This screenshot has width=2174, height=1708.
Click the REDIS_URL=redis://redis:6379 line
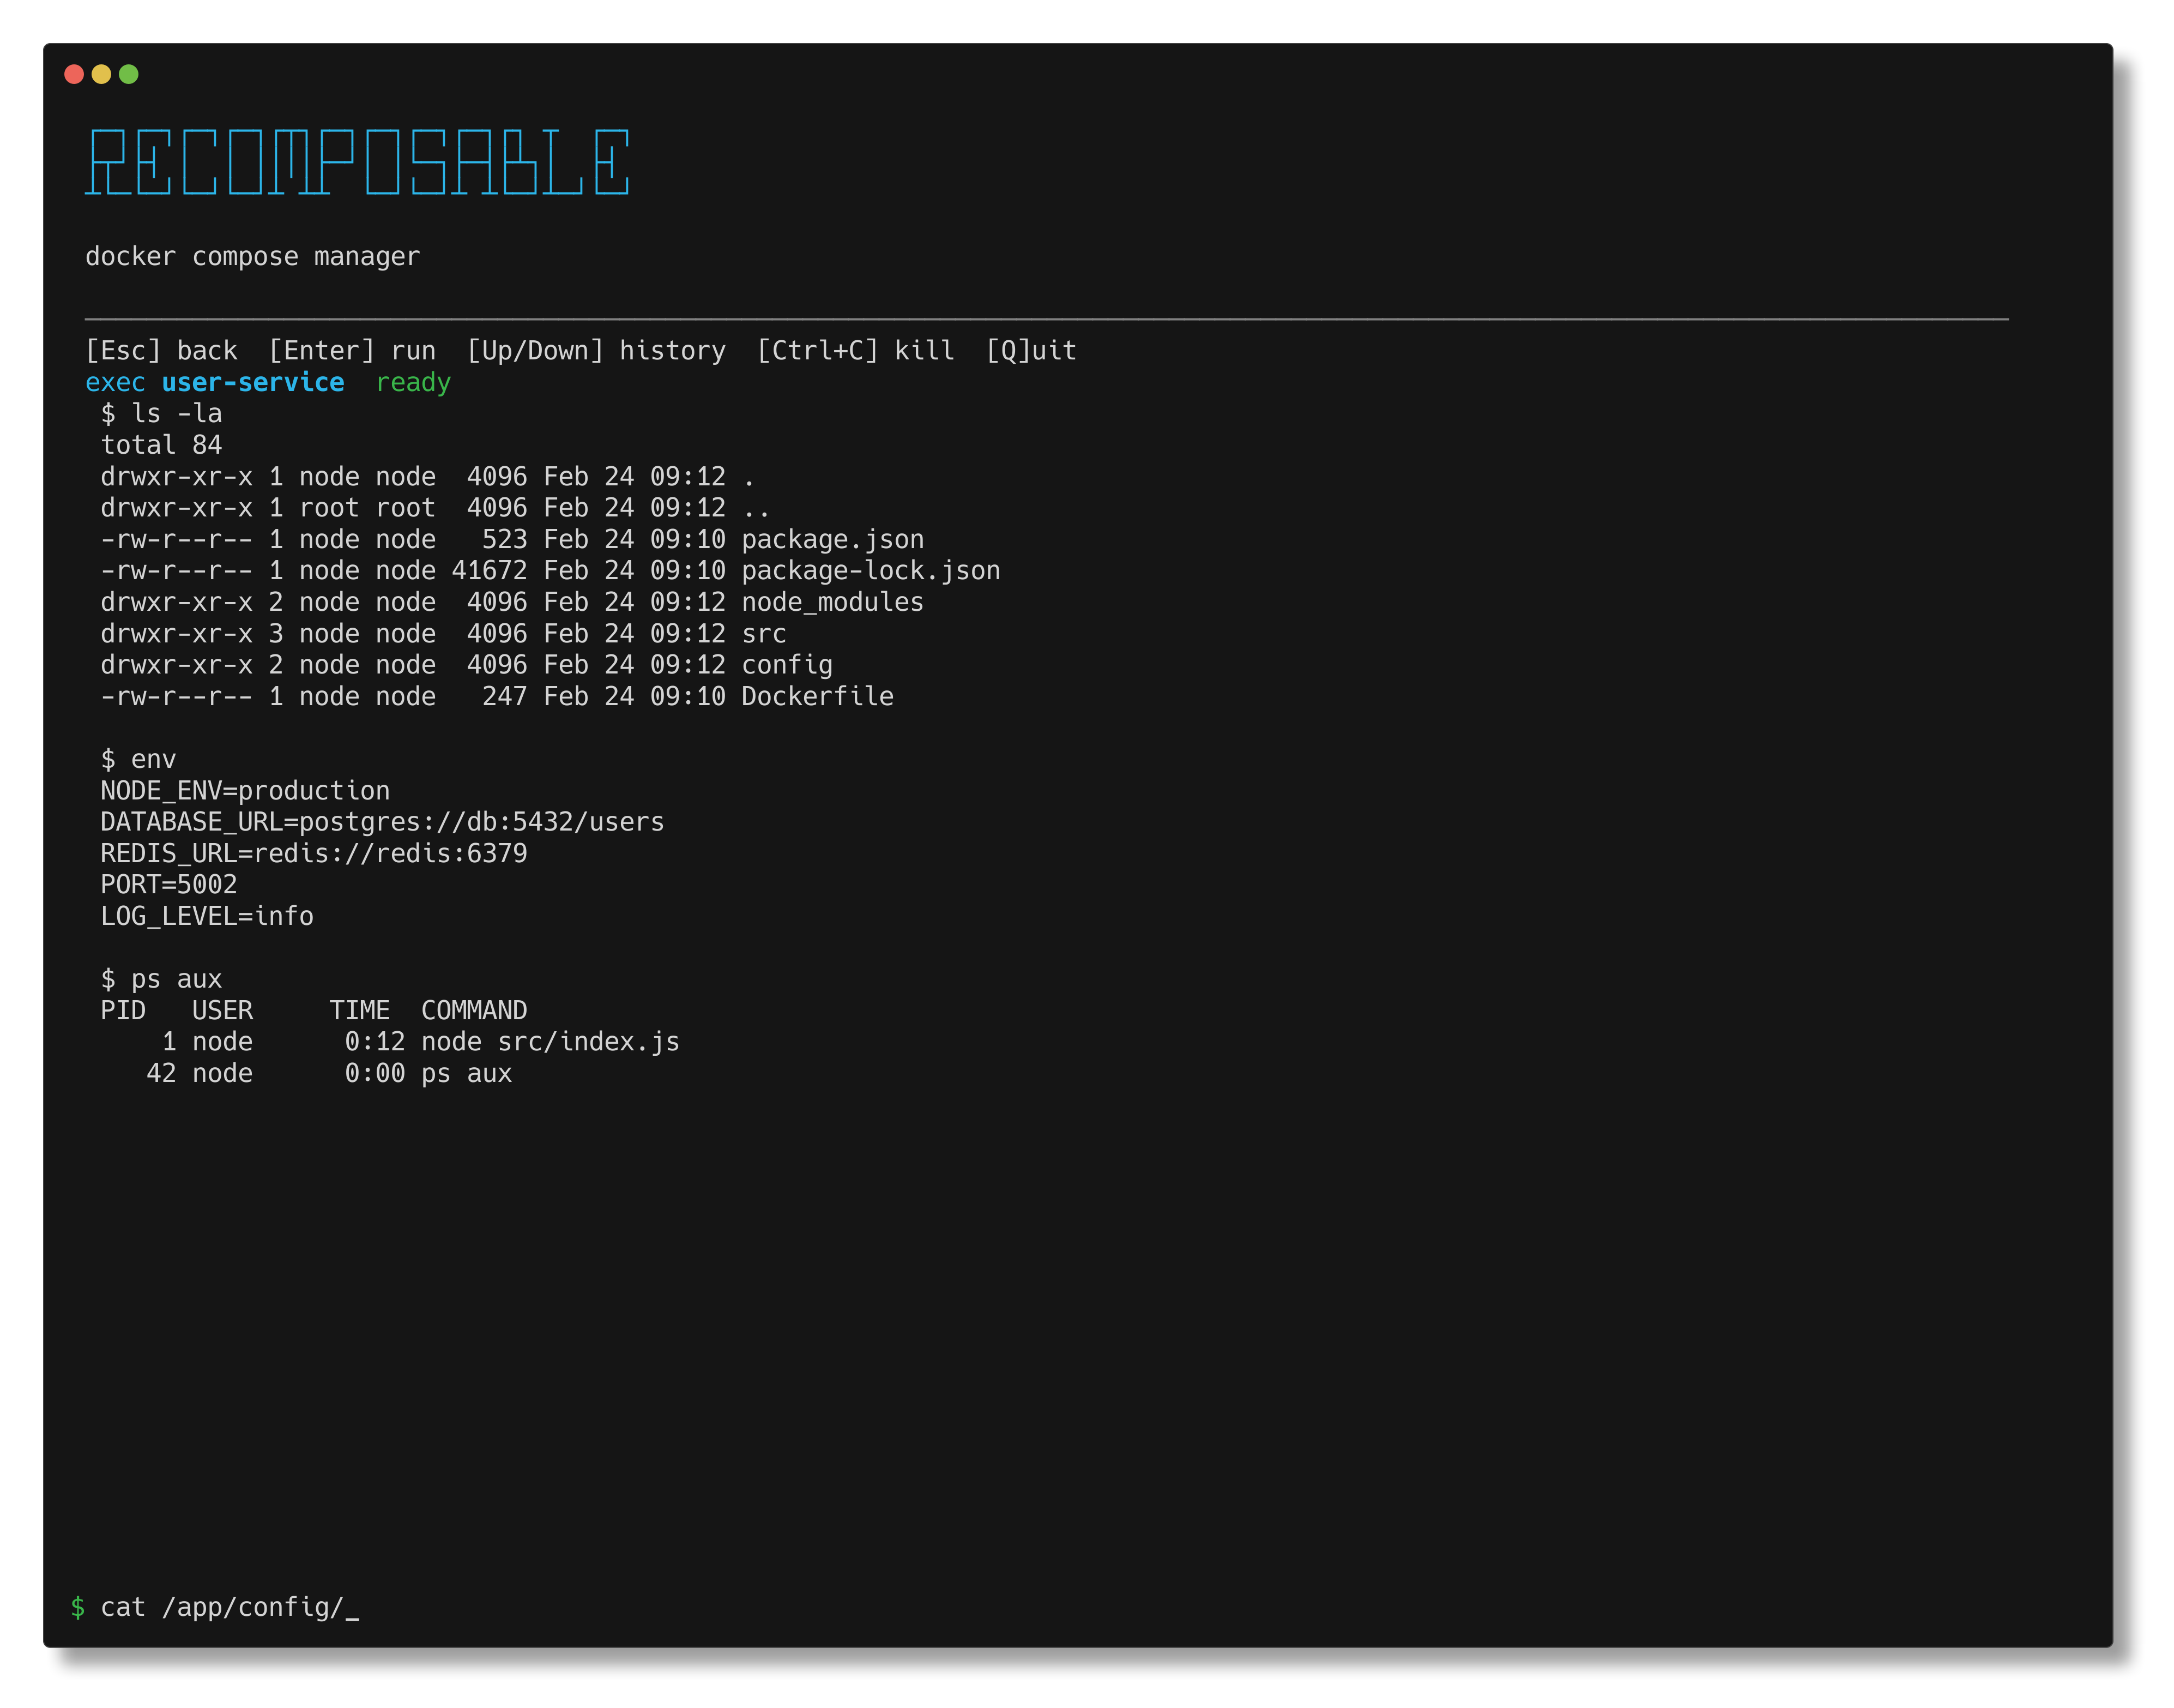pyautogui.click(x=314, y=854)
